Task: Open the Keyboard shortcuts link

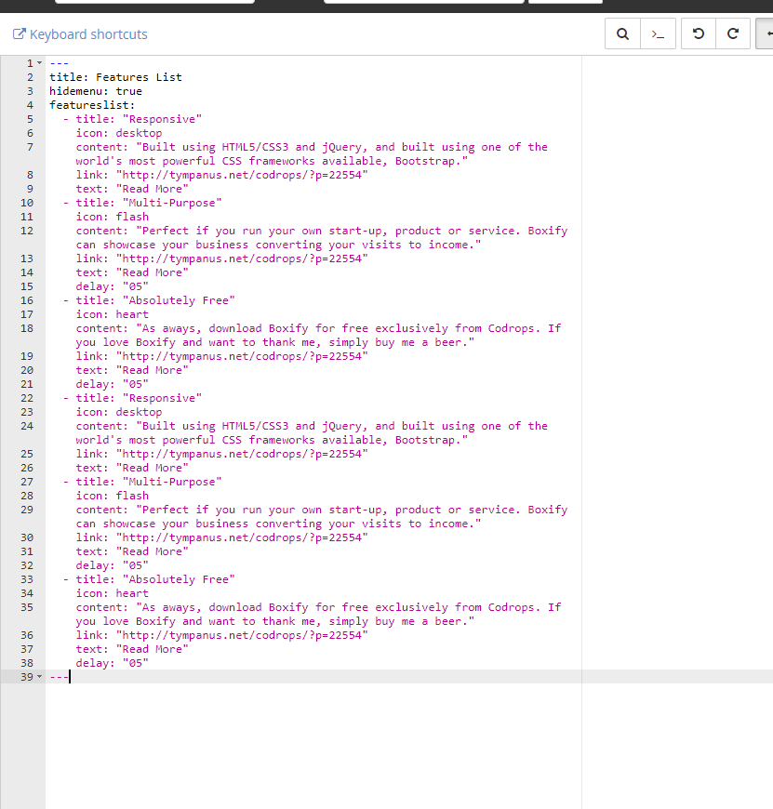Action: (x=80, y=34)
